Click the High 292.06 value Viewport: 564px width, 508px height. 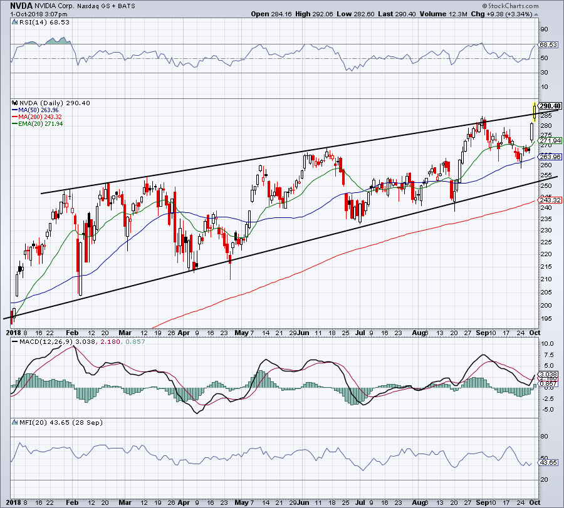click(315, 14)
